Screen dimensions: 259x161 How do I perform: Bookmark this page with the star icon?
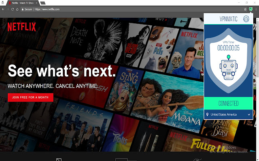point(245,9)
